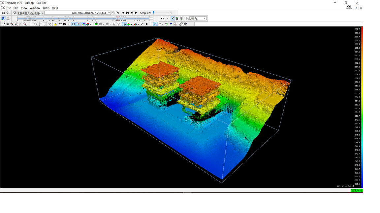Image resolution: width=380 pixels, height=213 pixels.
Task: Click the undo arrow icon
Action: (162, 18)
